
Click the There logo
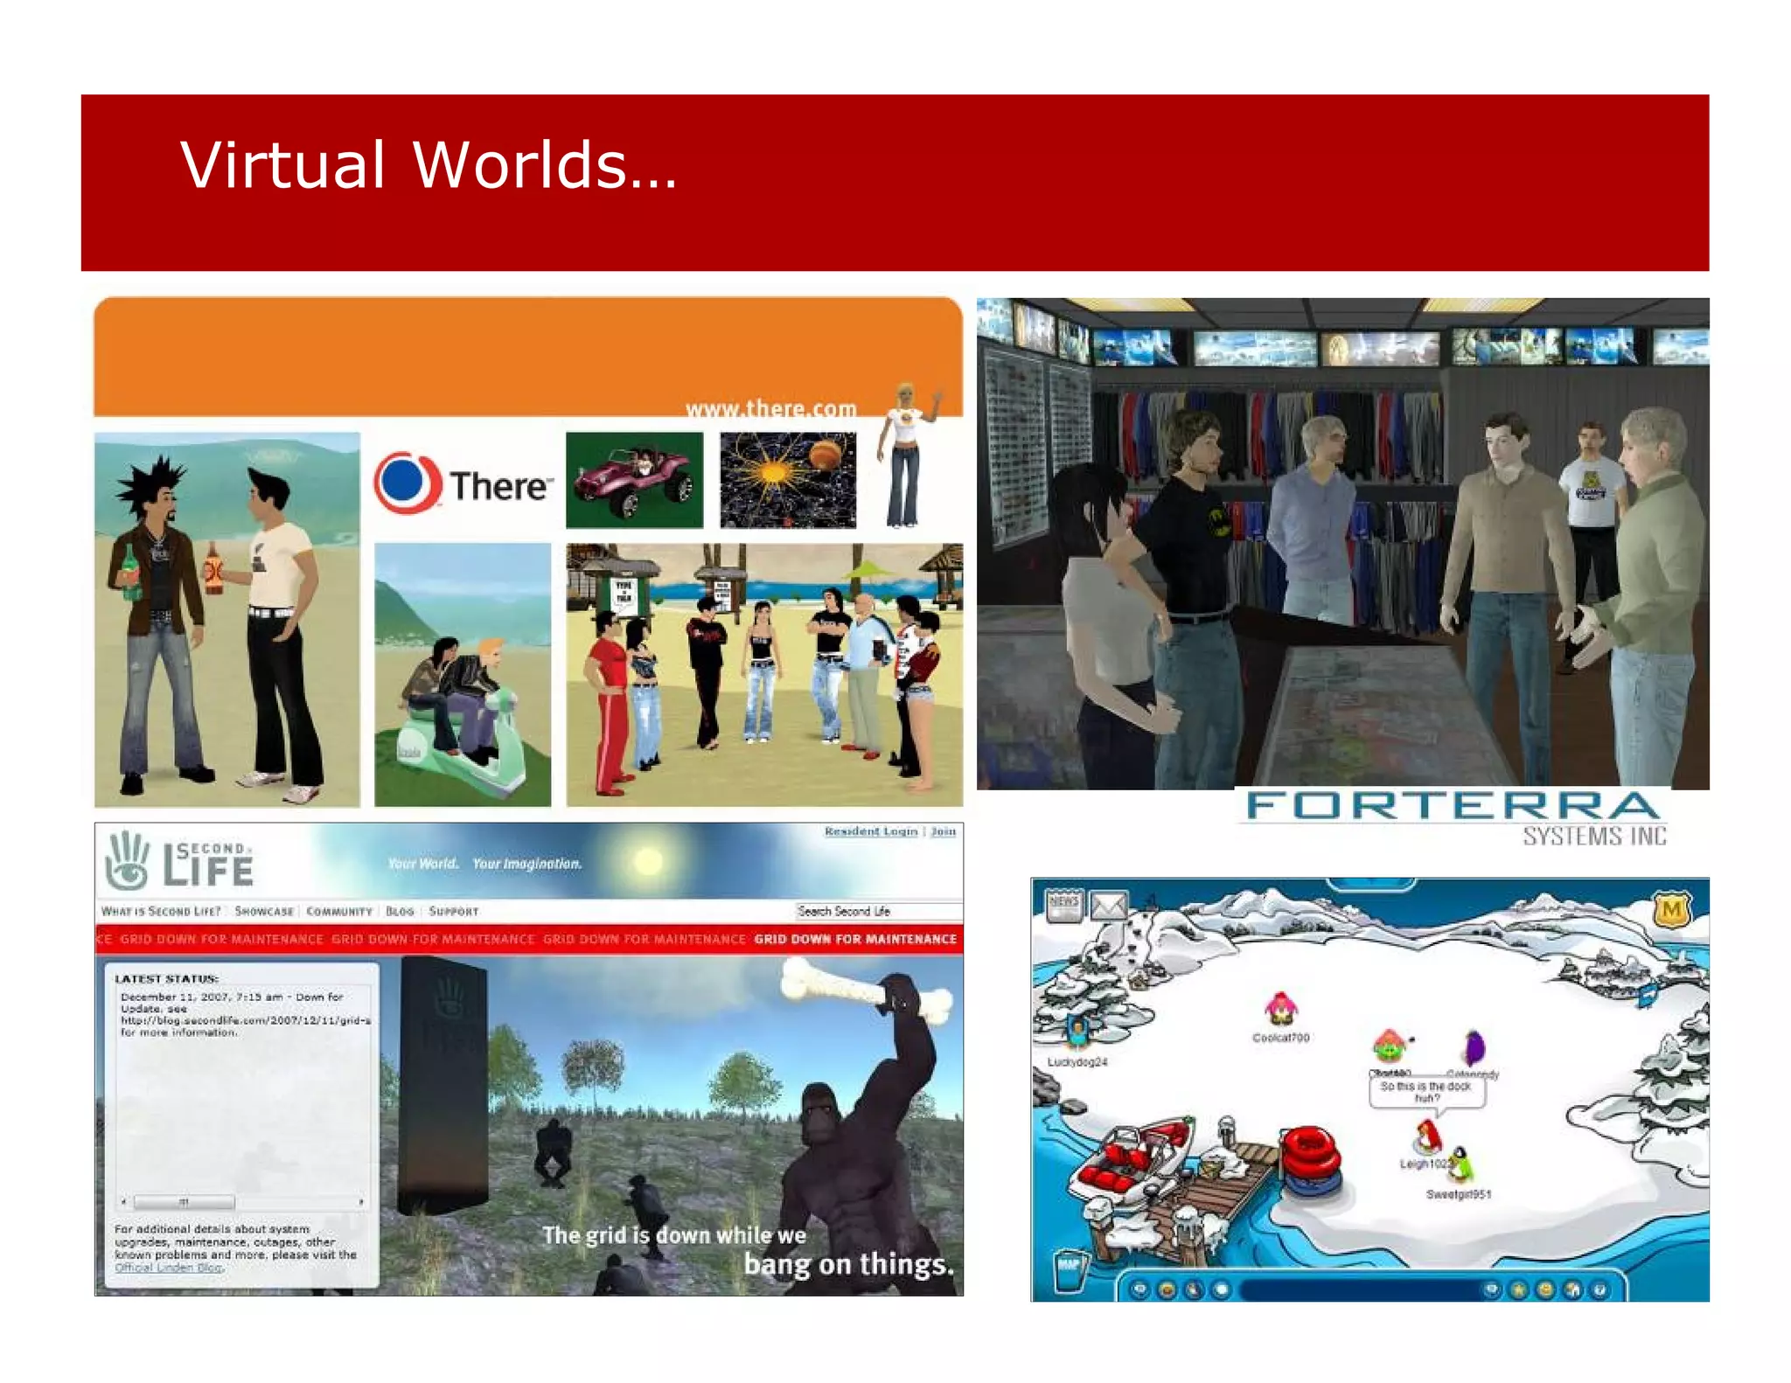coord(463,483)
